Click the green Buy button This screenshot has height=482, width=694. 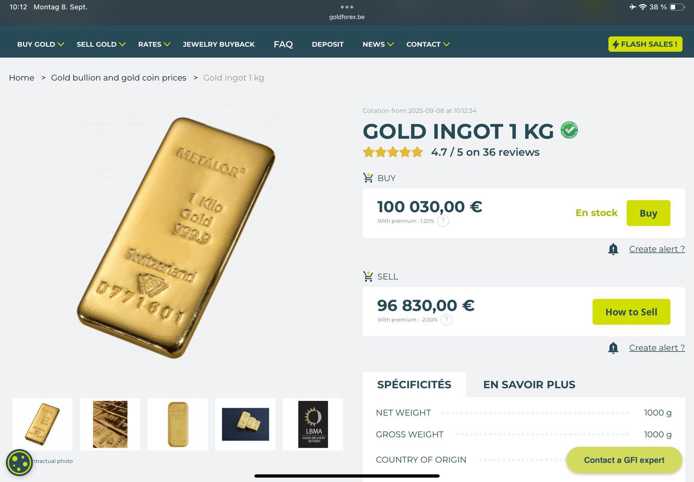pos(648,213)
